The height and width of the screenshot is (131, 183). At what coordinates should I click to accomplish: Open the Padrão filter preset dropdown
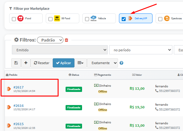tap(50, 40)
